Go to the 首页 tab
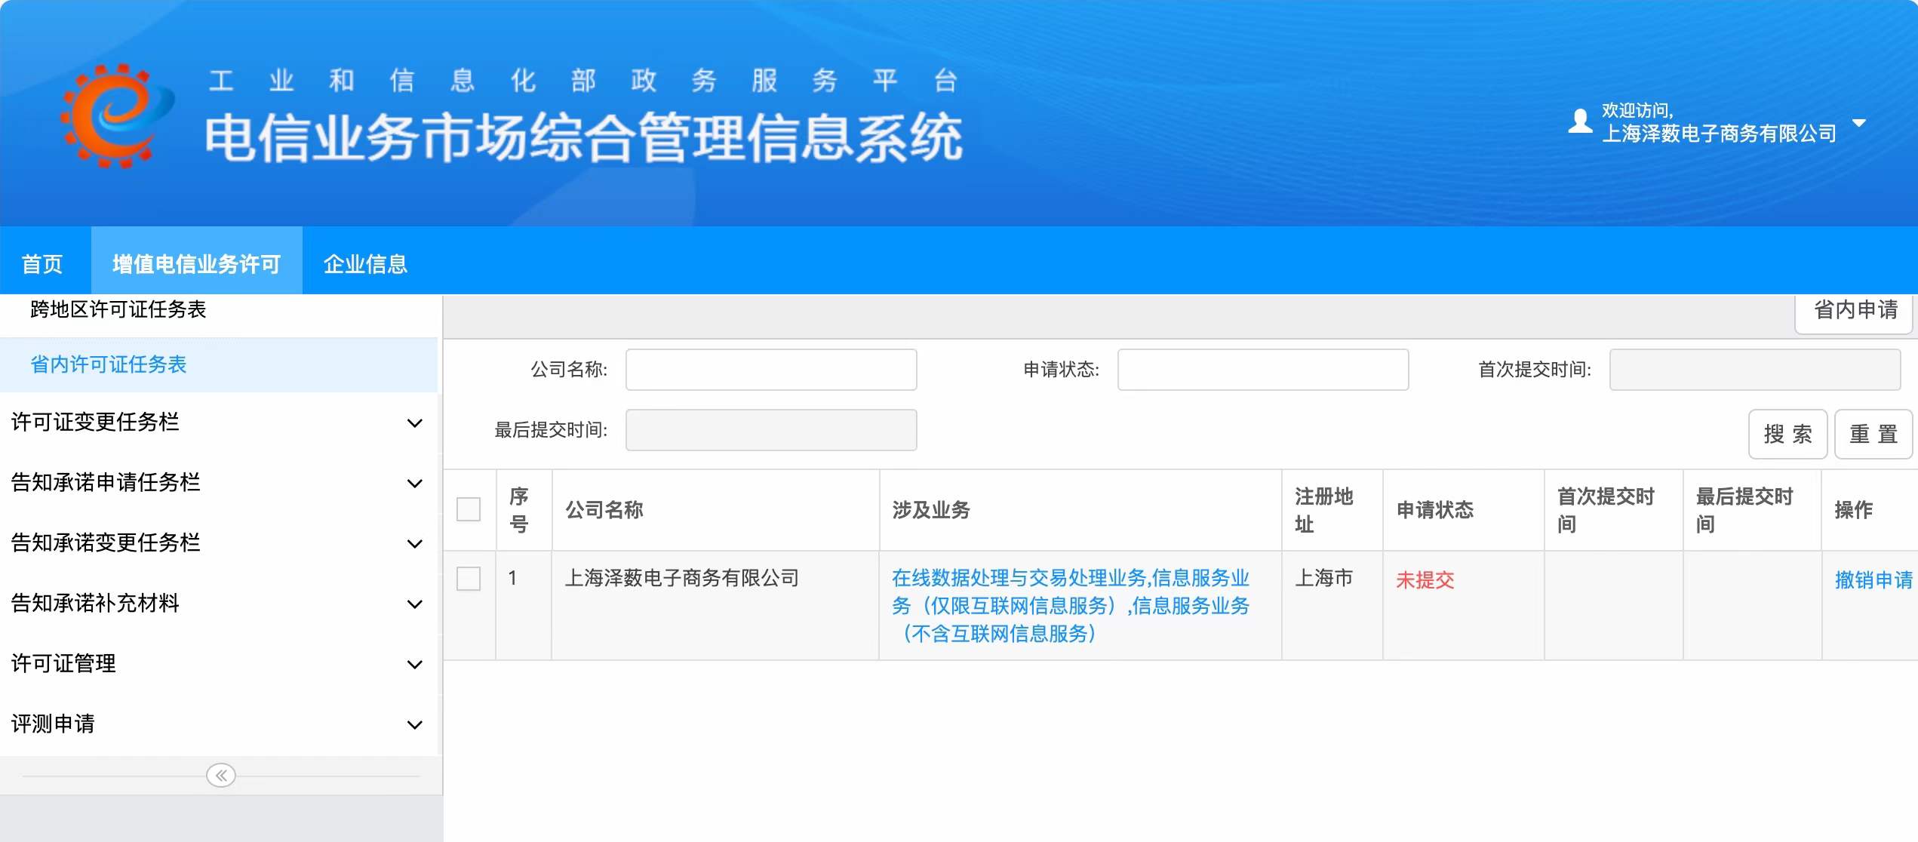The width and height of the screenshot is (1918, 842). click(x=42, y=263)
